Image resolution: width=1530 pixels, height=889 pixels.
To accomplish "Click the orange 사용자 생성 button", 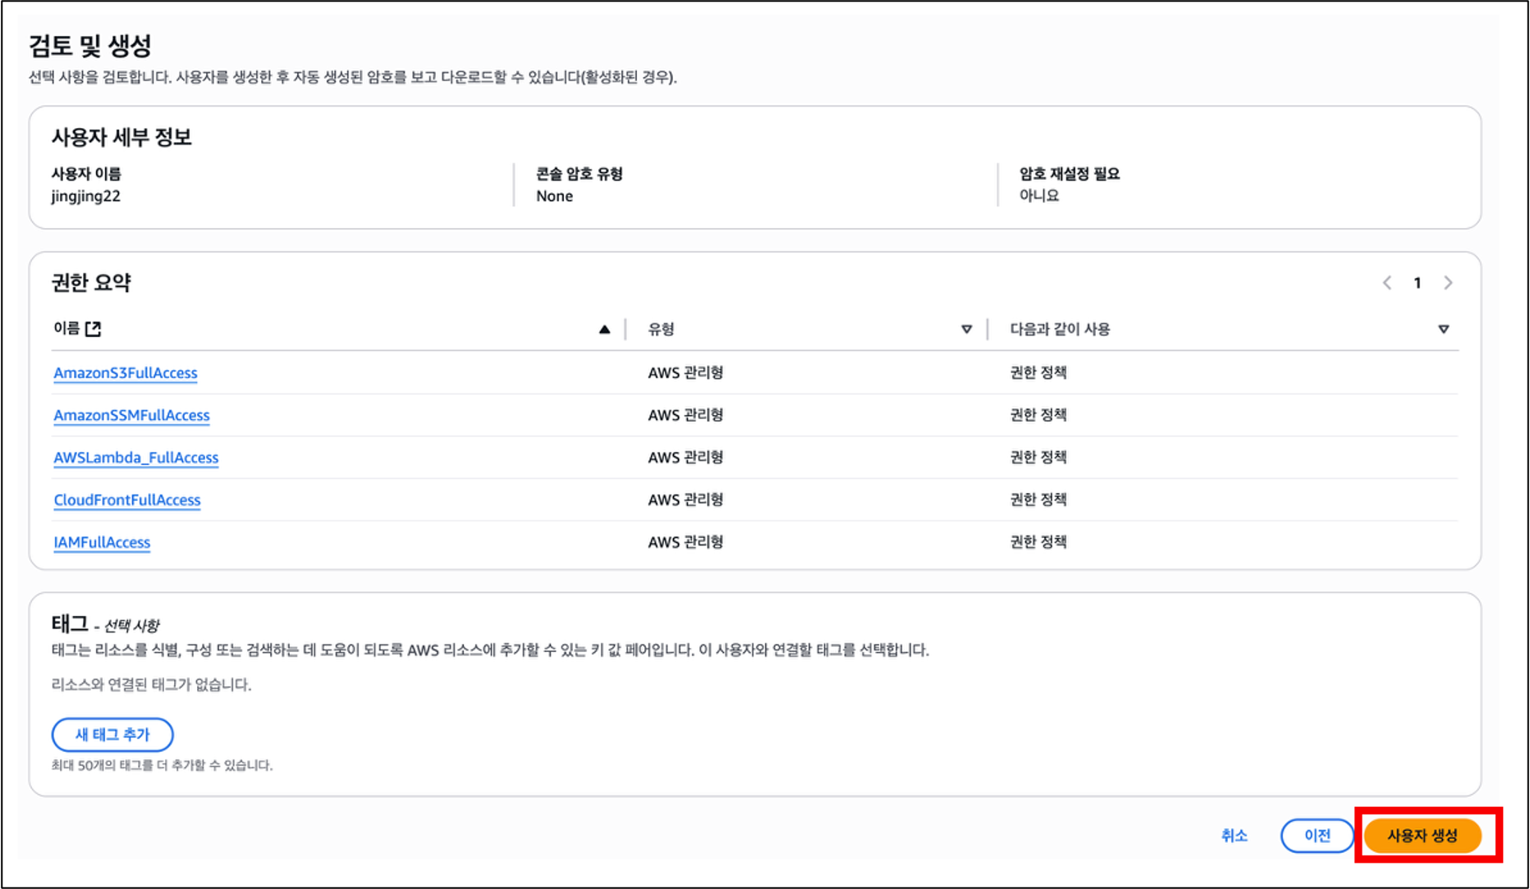I will point(1422,836).
